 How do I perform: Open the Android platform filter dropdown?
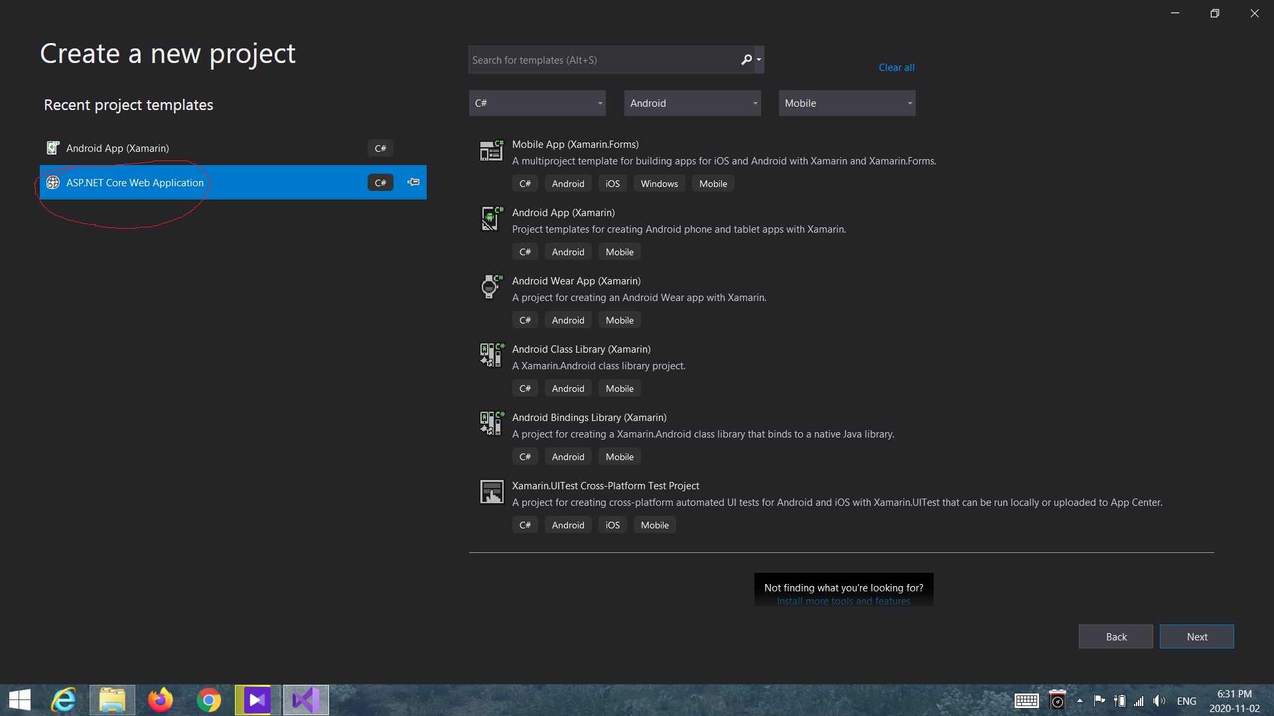point(692,103)
